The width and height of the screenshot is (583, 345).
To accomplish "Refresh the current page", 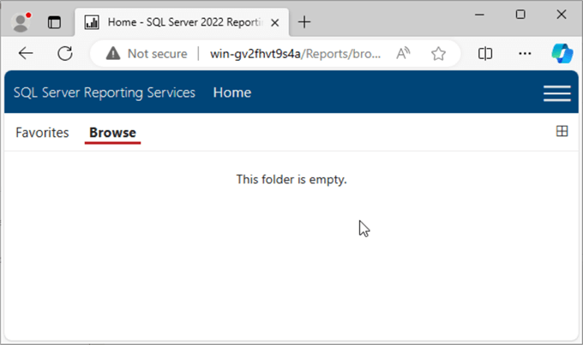I will (x=65, y=53).
